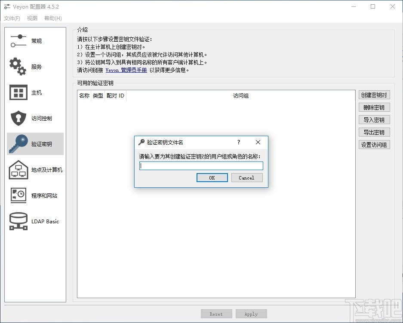
Task: 访问 Veyon 管理员手册链接
Action: click(126, 70)
